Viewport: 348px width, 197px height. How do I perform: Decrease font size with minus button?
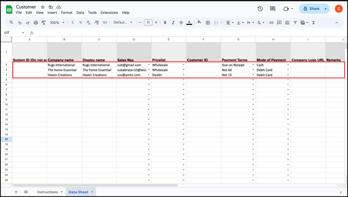tap(140, 22)
